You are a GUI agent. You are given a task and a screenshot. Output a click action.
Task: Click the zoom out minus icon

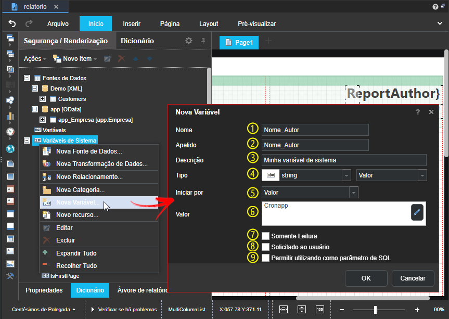(342, 310)
